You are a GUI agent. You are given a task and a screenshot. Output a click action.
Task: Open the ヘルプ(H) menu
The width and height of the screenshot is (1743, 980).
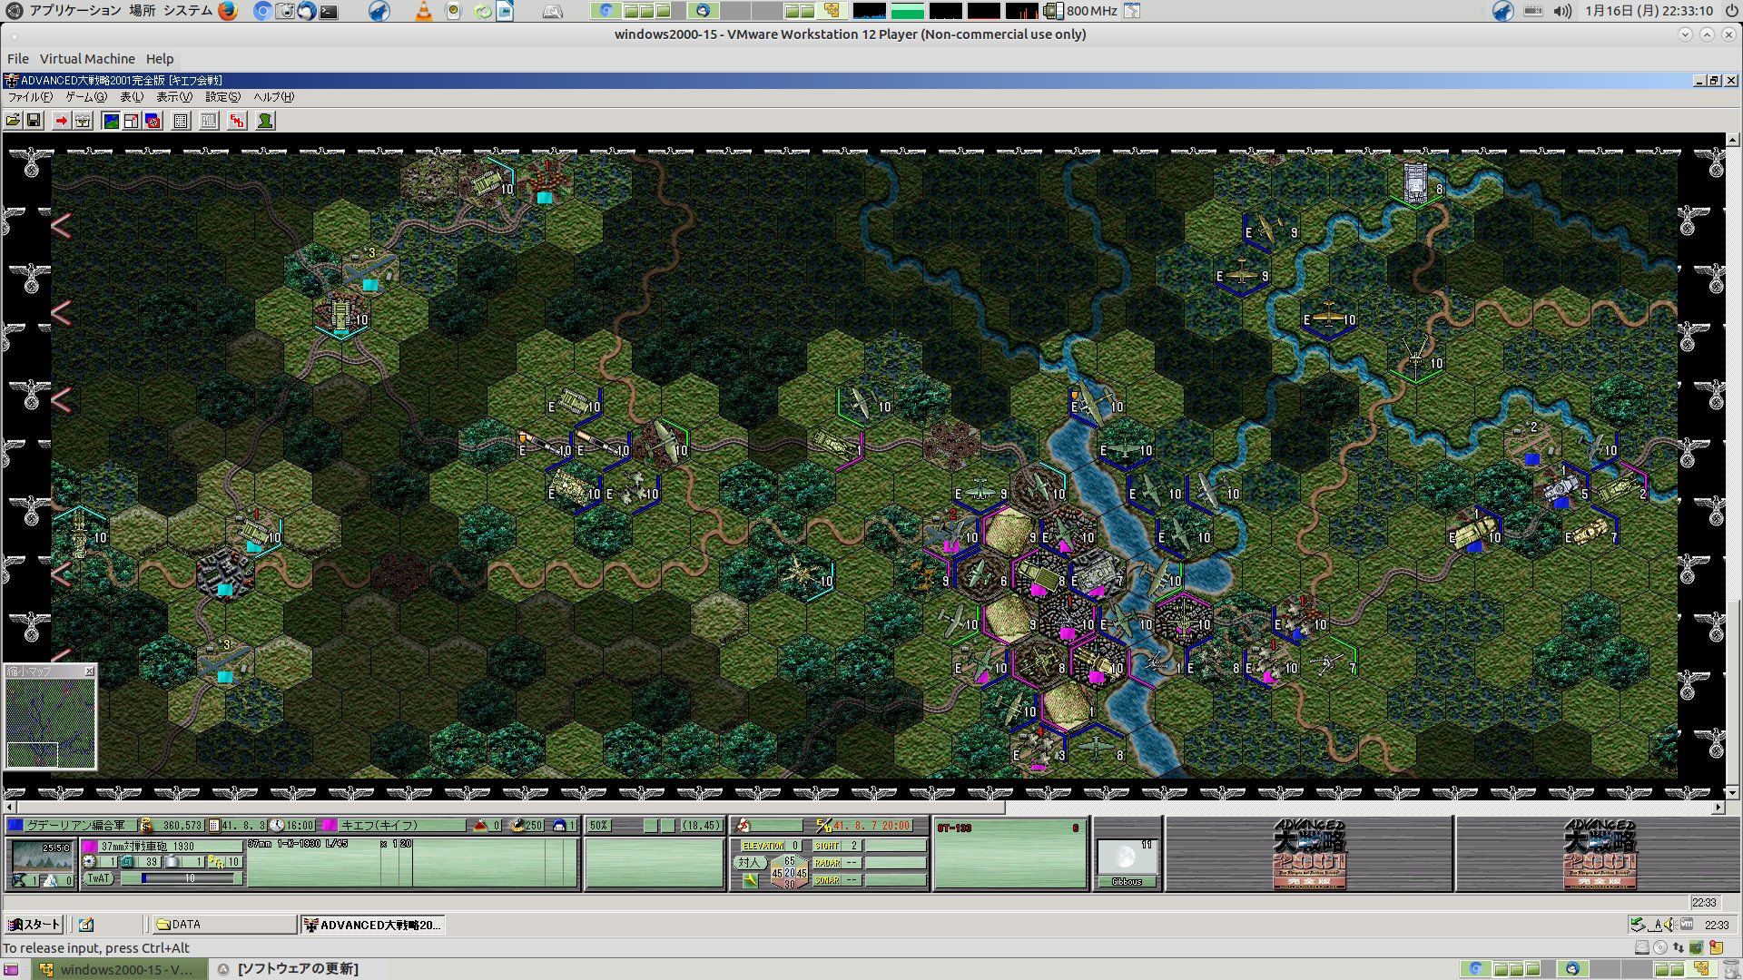tap(273, 97)
